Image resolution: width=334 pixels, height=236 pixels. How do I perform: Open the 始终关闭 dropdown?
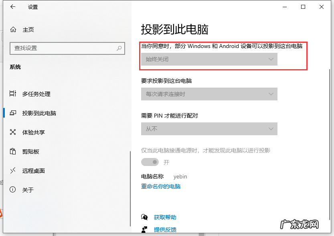click(x=209, y=59)
